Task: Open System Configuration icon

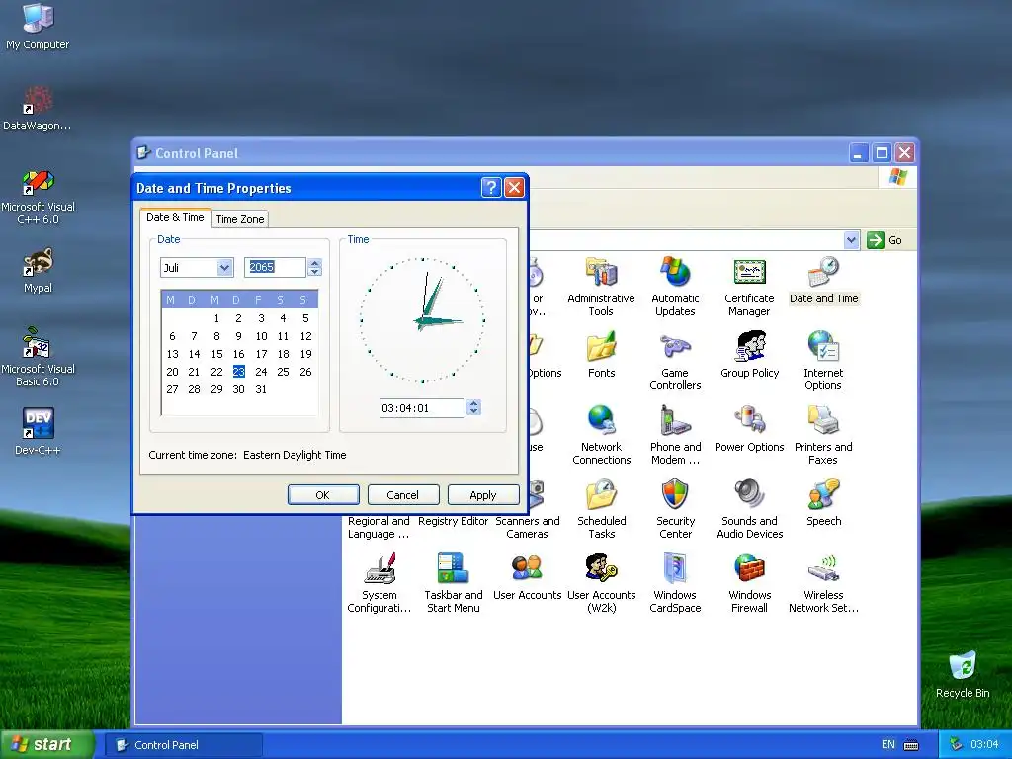Action: pos(379,568)
